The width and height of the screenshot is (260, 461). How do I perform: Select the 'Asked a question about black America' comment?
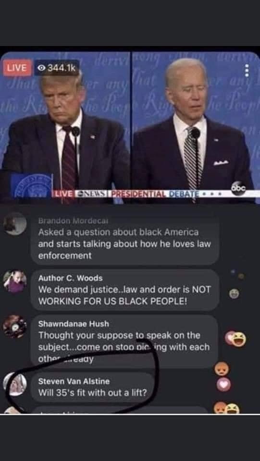tap(124, 239)
